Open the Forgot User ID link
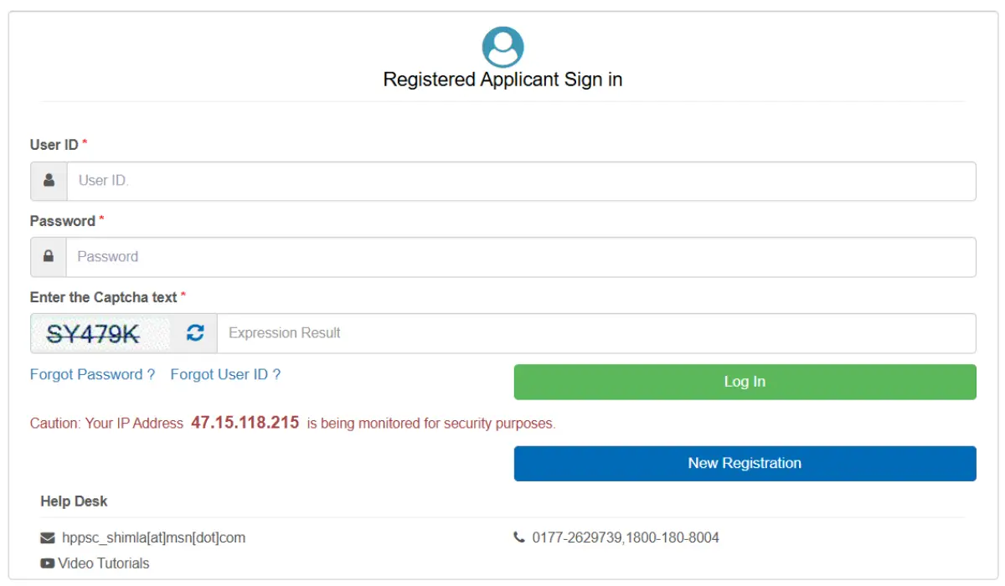This screenshot has height=586, width=1005. (x=226, y=374)
